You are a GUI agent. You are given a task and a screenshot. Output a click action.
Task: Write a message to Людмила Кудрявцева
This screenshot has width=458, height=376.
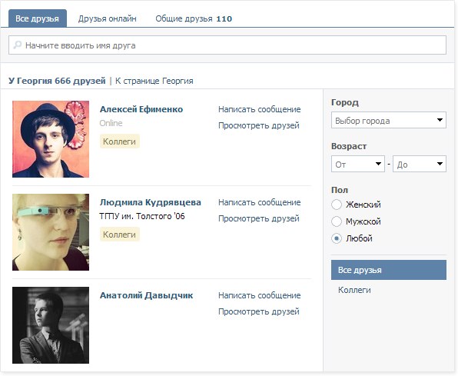260,202
